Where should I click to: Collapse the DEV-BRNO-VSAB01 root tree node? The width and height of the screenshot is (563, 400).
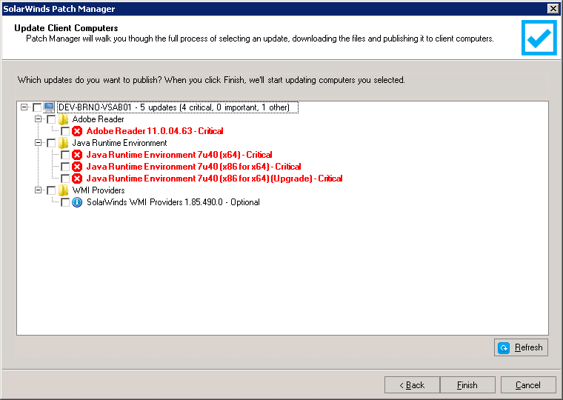(x=24, y=107)
